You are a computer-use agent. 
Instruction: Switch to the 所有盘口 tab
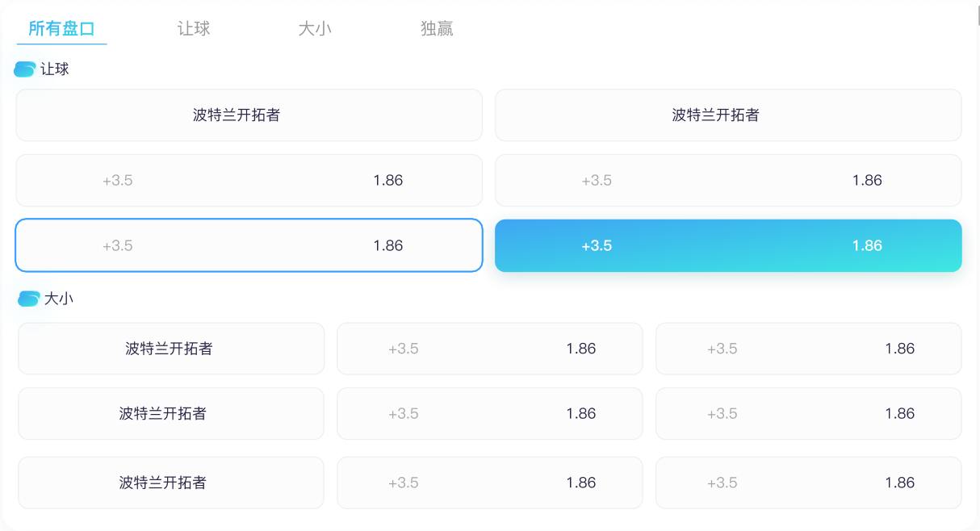click(61, 29)
